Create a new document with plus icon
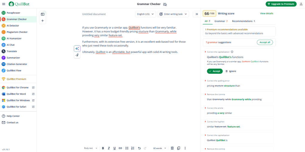305x152 pixels. coord(42,21)
